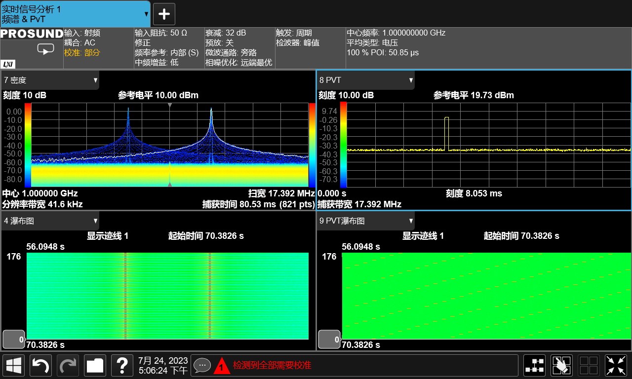Click 捕获时间 80.53 ms (821 pts) label
The height and width of the screenshot is (379, 632).
point(259,204)
